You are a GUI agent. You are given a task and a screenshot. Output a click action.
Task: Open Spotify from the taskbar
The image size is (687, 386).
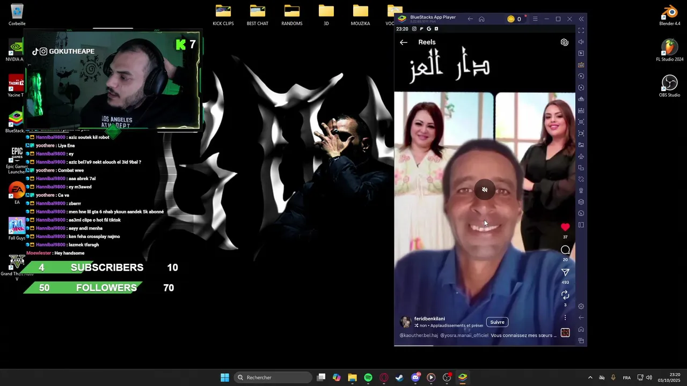(368, 377)
